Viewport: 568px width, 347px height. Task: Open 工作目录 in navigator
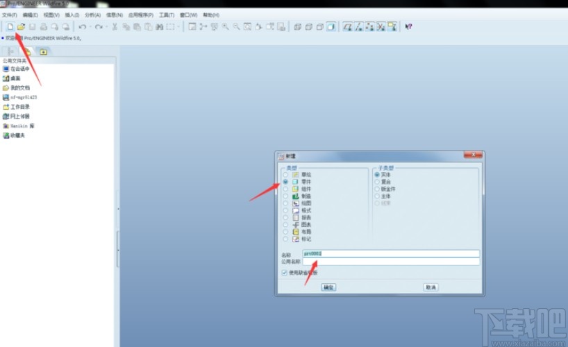16,107
